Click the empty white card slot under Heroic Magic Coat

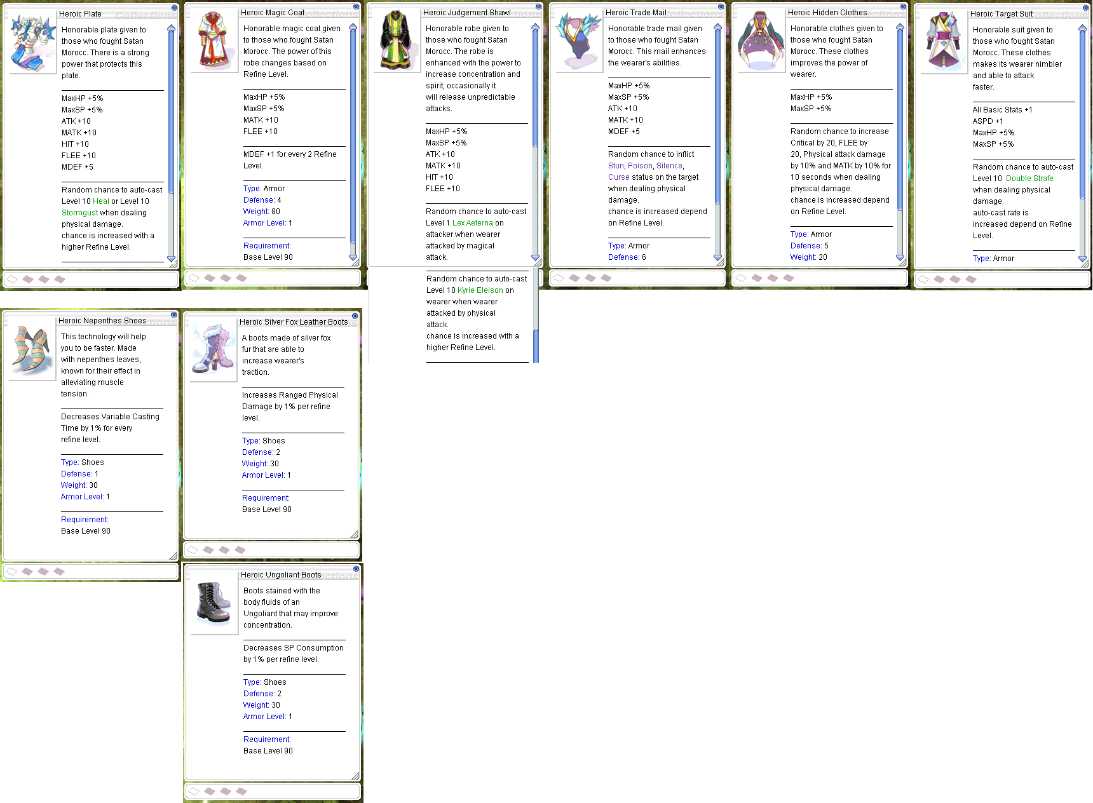tap(194, 278)
